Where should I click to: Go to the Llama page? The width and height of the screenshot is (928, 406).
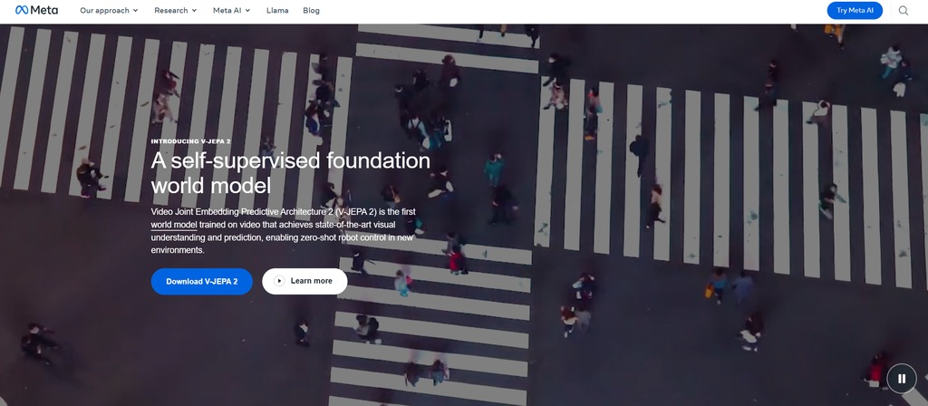click(277, 11)
